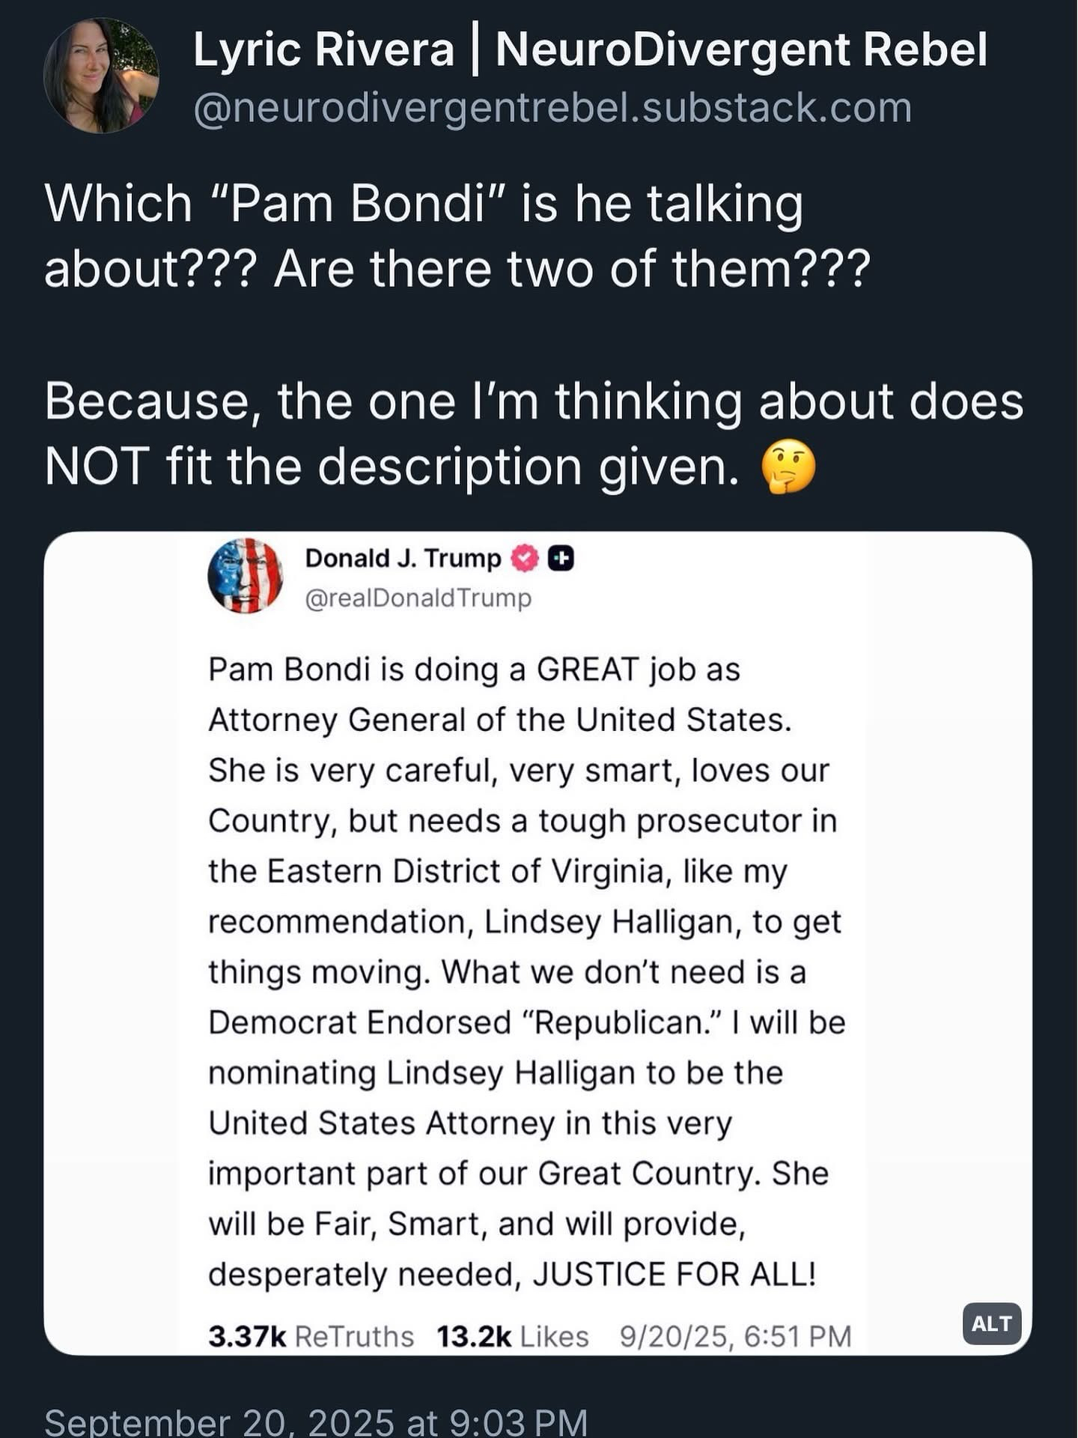Open the @realDonaldTrump handle

tap(418, 598)
